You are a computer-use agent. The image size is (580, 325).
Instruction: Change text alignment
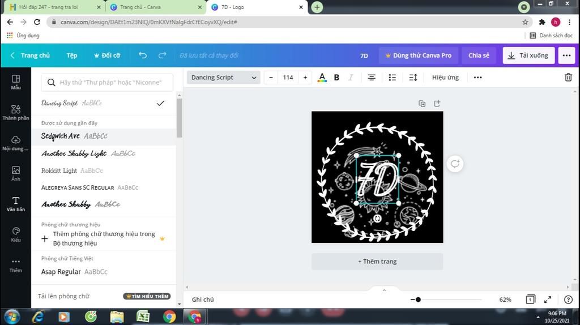(371, 77)
